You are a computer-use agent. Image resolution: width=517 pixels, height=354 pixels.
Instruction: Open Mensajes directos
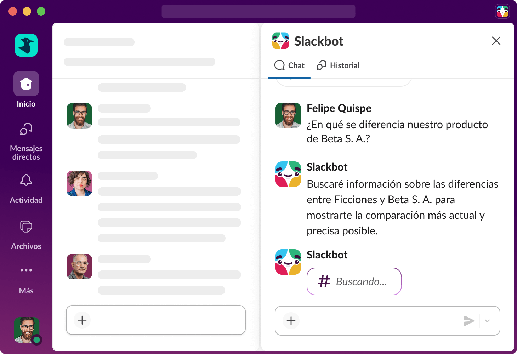point(26,129)
